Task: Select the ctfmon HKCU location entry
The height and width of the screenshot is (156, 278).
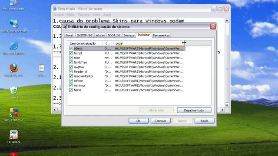Action: click(x=149, y=81)
